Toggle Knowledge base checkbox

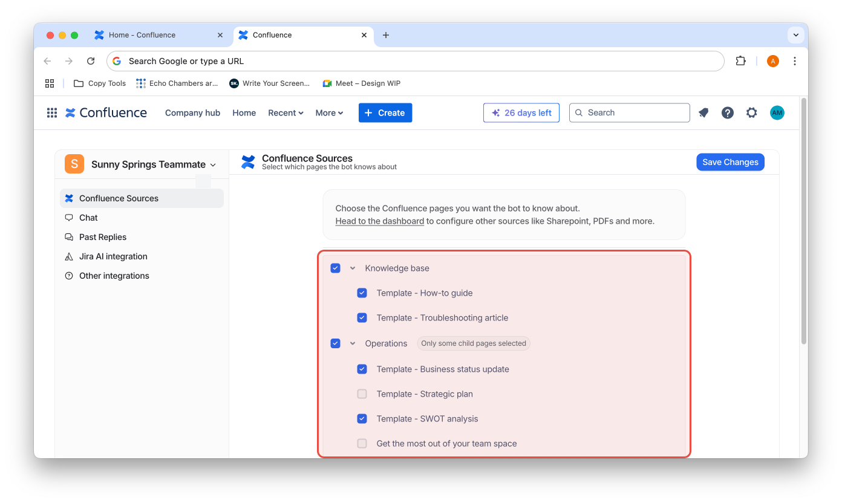coord(335,268)
